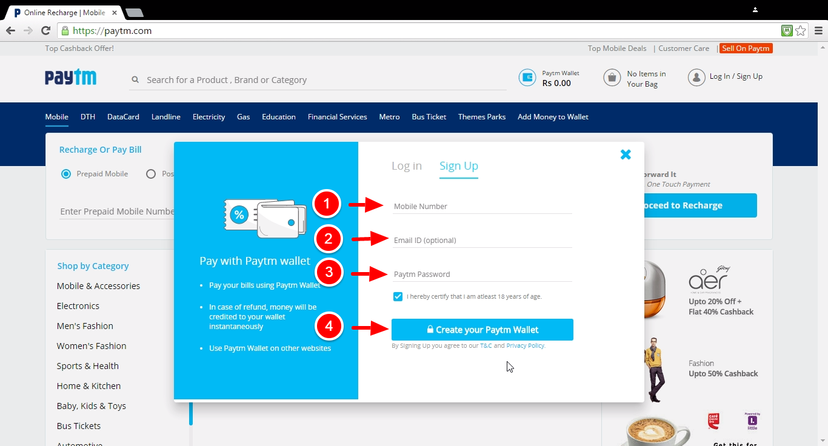Open the shopping bag icon

[x=612, y=78]
